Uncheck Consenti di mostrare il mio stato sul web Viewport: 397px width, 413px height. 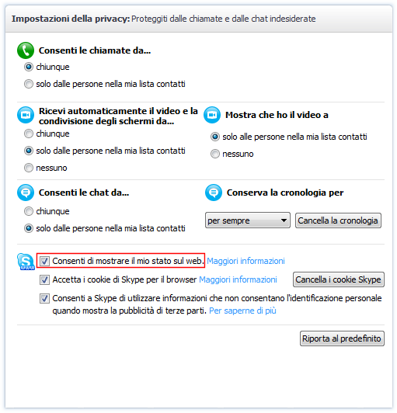click(44, 262)
